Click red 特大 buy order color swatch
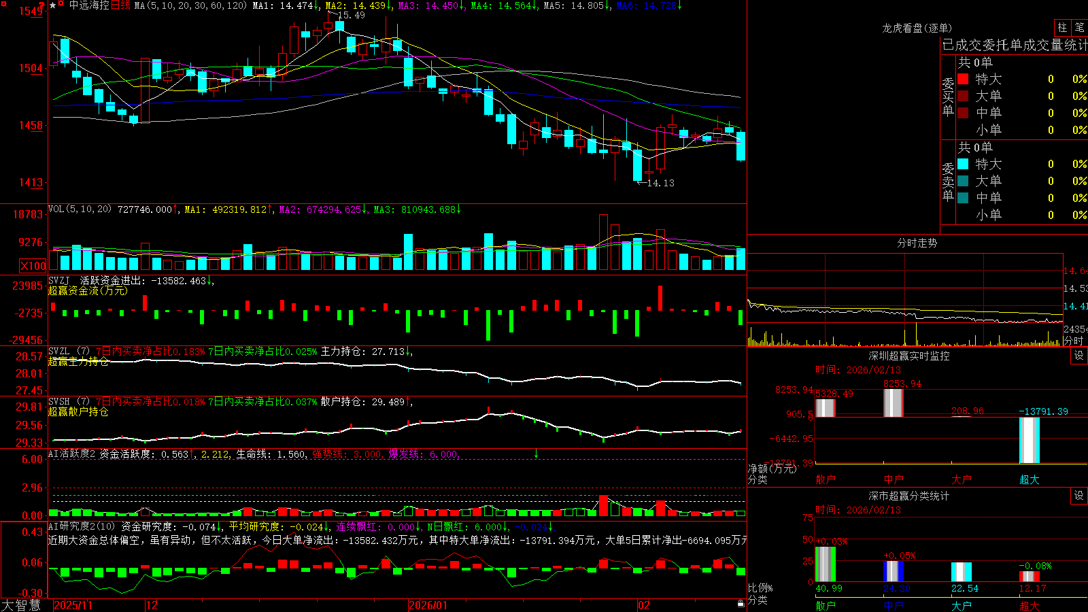Viewport: 1088px width, 612px height. coord(963,79)
